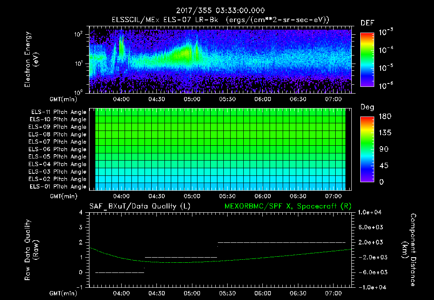Select the ELS-05 Pitch Angle row label
The height and width of the screenshot is (300, 434).
pyautogui.click(x=57, y=157)
